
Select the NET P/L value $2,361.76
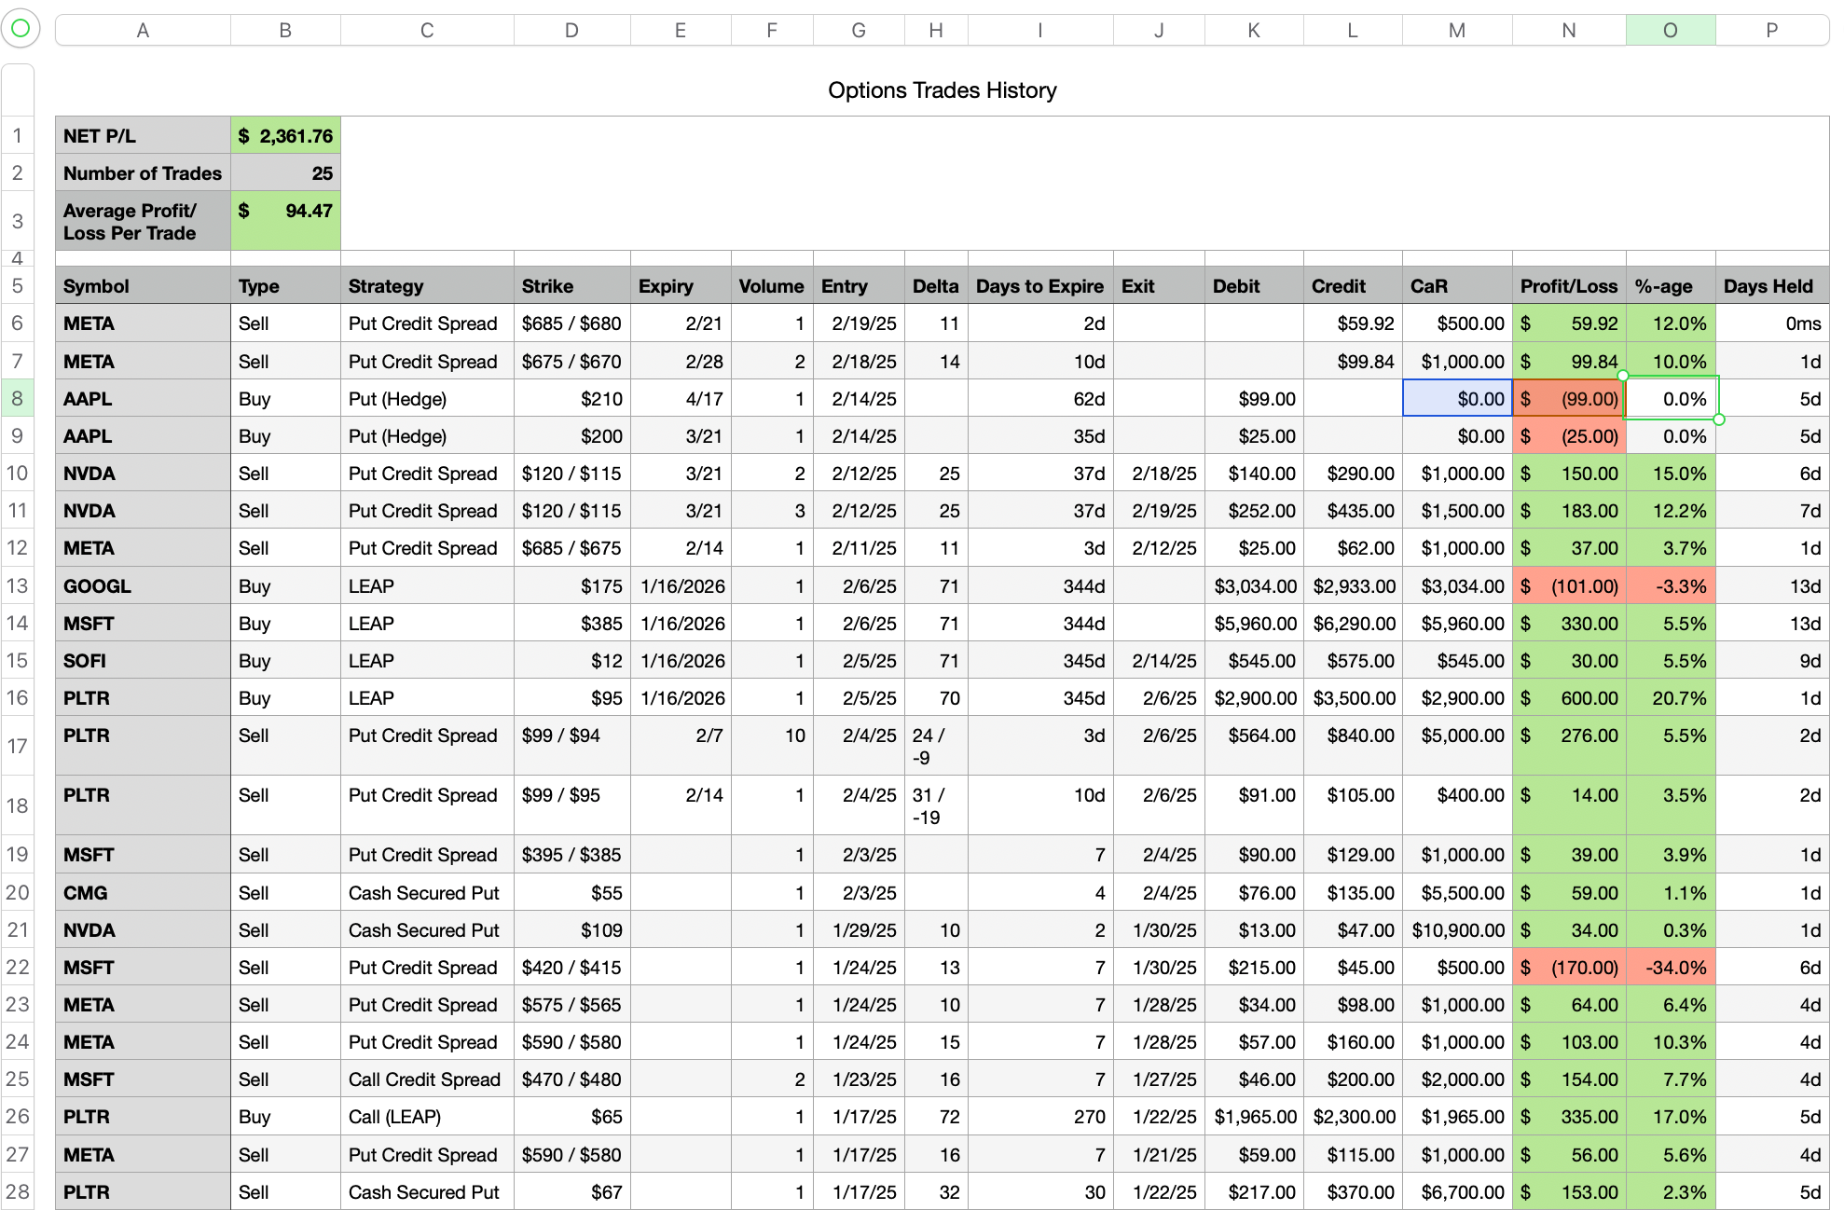tap(285, 136)
